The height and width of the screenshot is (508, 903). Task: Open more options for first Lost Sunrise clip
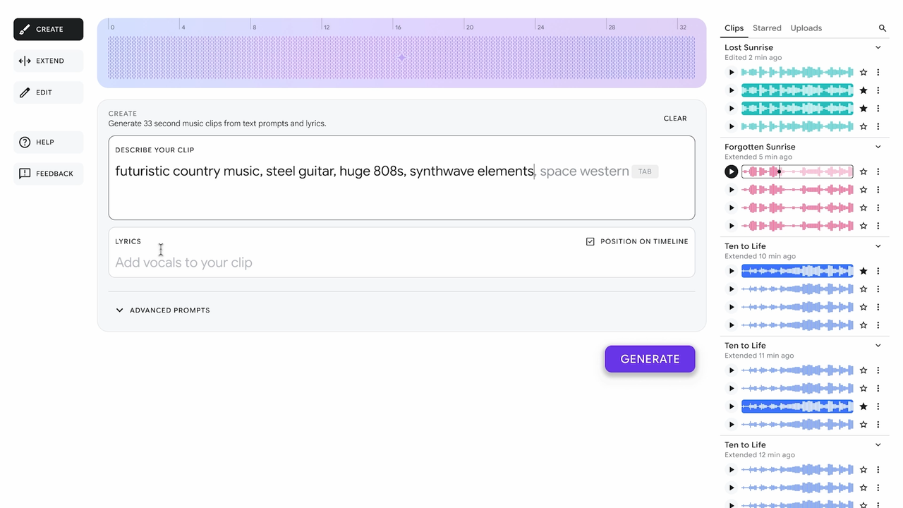pos(878,72)
